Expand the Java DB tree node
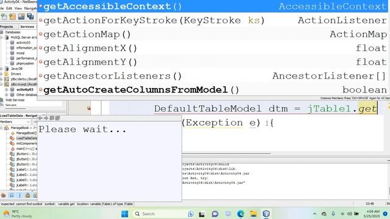The height and width of the screenshot is (219, 390). (1, 69)
